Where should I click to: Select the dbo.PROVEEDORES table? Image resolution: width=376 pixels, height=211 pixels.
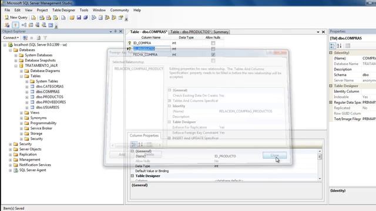pos(51,102)
